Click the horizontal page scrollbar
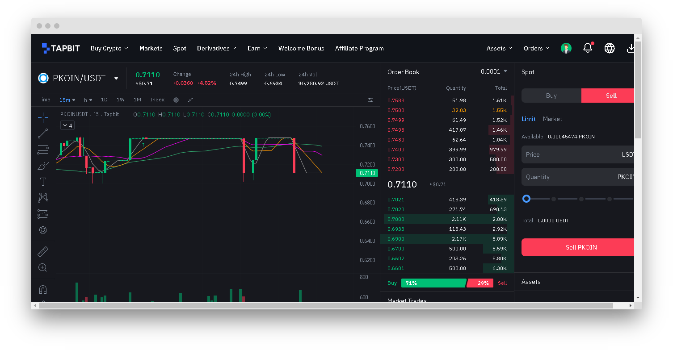 326,306
